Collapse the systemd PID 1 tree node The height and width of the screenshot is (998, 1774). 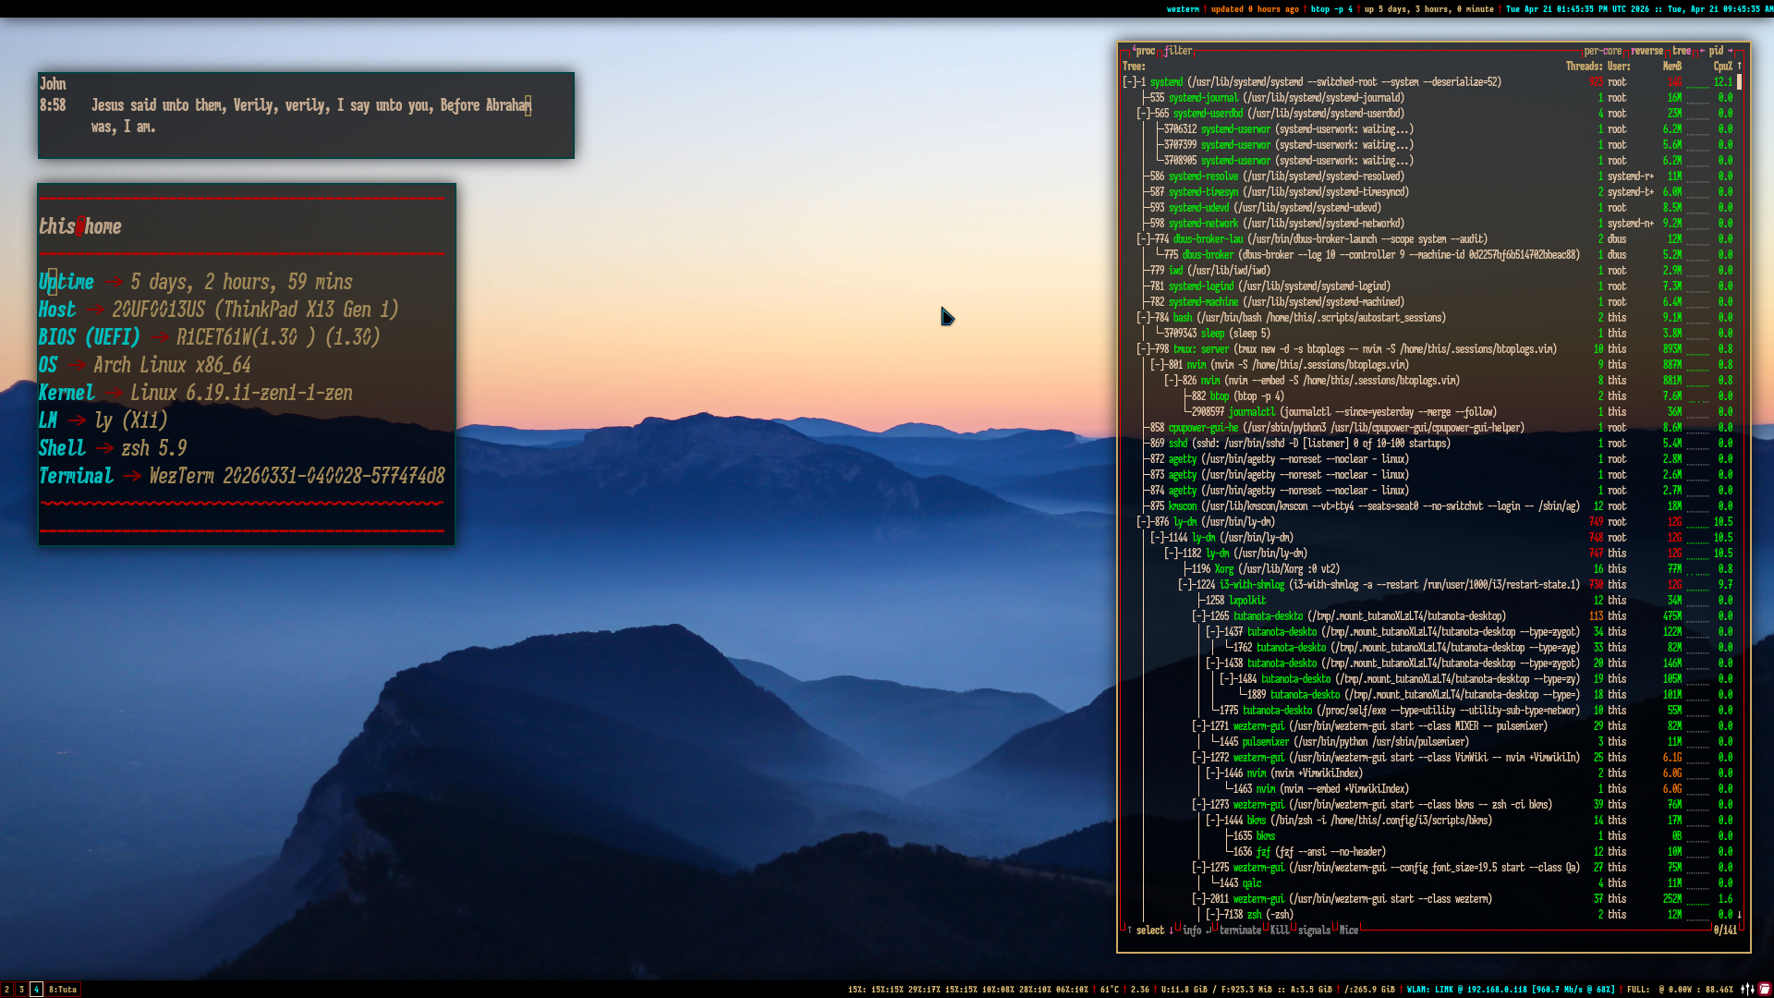pos(1129,82)
